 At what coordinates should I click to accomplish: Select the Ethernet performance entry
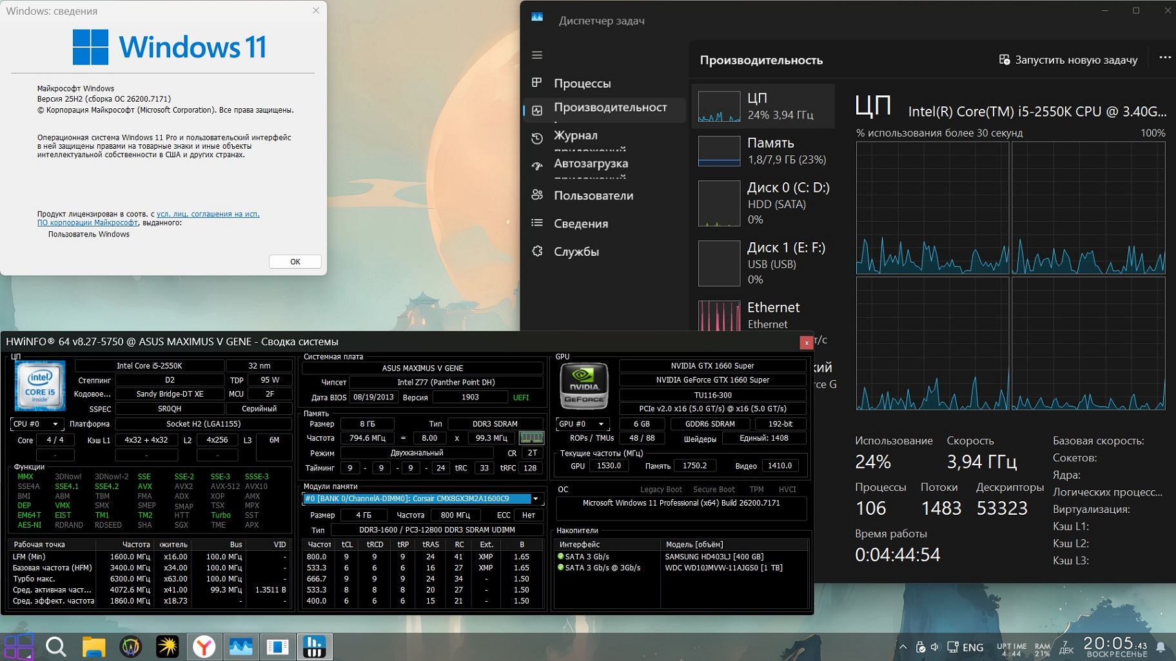[763, 315]
